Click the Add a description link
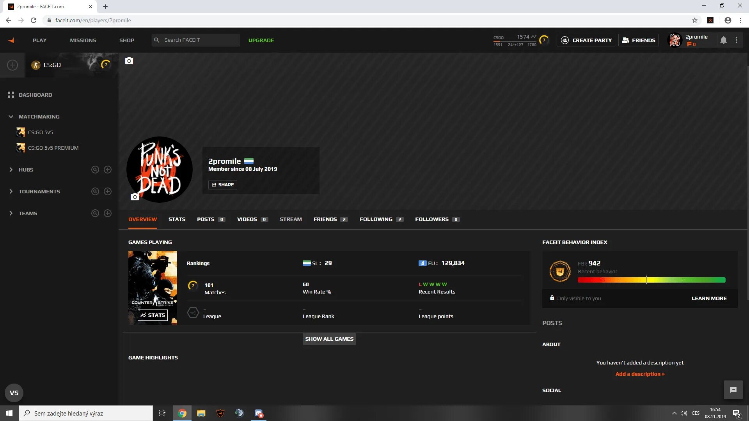 click(x=640, y=374)
